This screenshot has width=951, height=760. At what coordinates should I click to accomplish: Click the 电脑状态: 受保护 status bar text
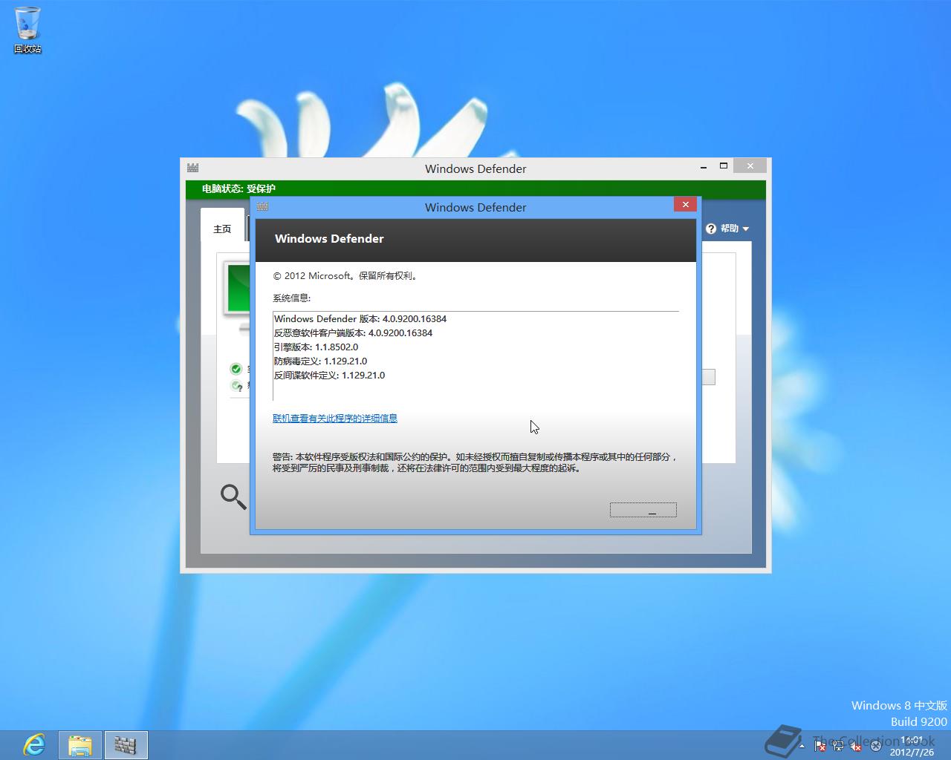tap(238, 189)
